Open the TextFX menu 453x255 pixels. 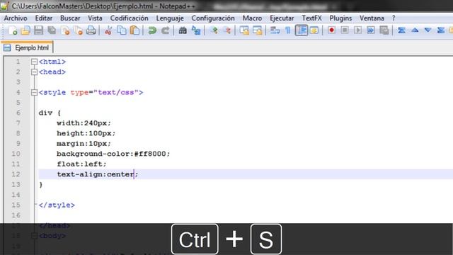311,18
